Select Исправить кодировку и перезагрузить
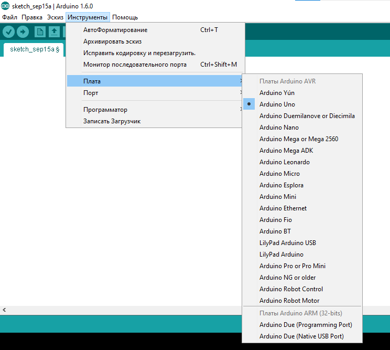390x350 pixels. pyautogui.click(x=155, y=53)
